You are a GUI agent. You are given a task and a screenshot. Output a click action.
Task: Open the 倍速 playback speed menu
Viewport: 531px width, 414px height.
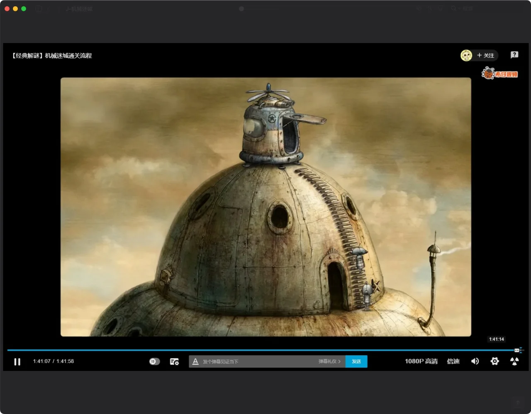[453, 361]
